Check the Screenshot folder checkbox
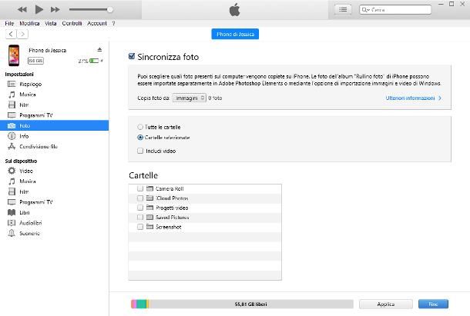This screenshot has width=470, height=316. [x=140, y=227]
